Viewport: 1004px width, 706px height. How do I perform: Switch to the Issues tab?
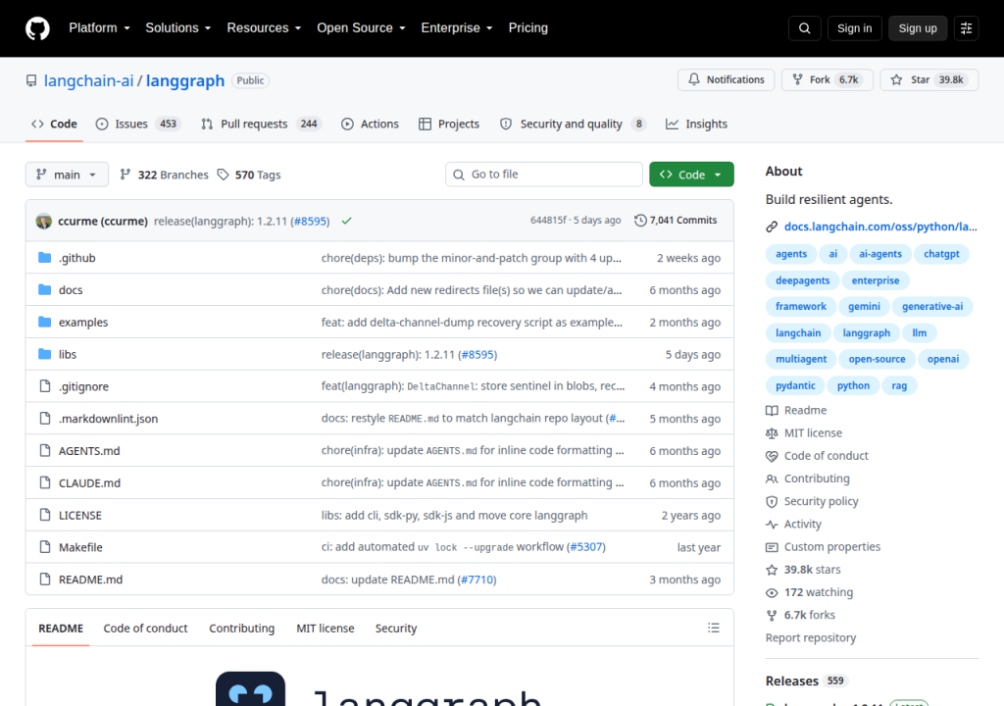138,124
